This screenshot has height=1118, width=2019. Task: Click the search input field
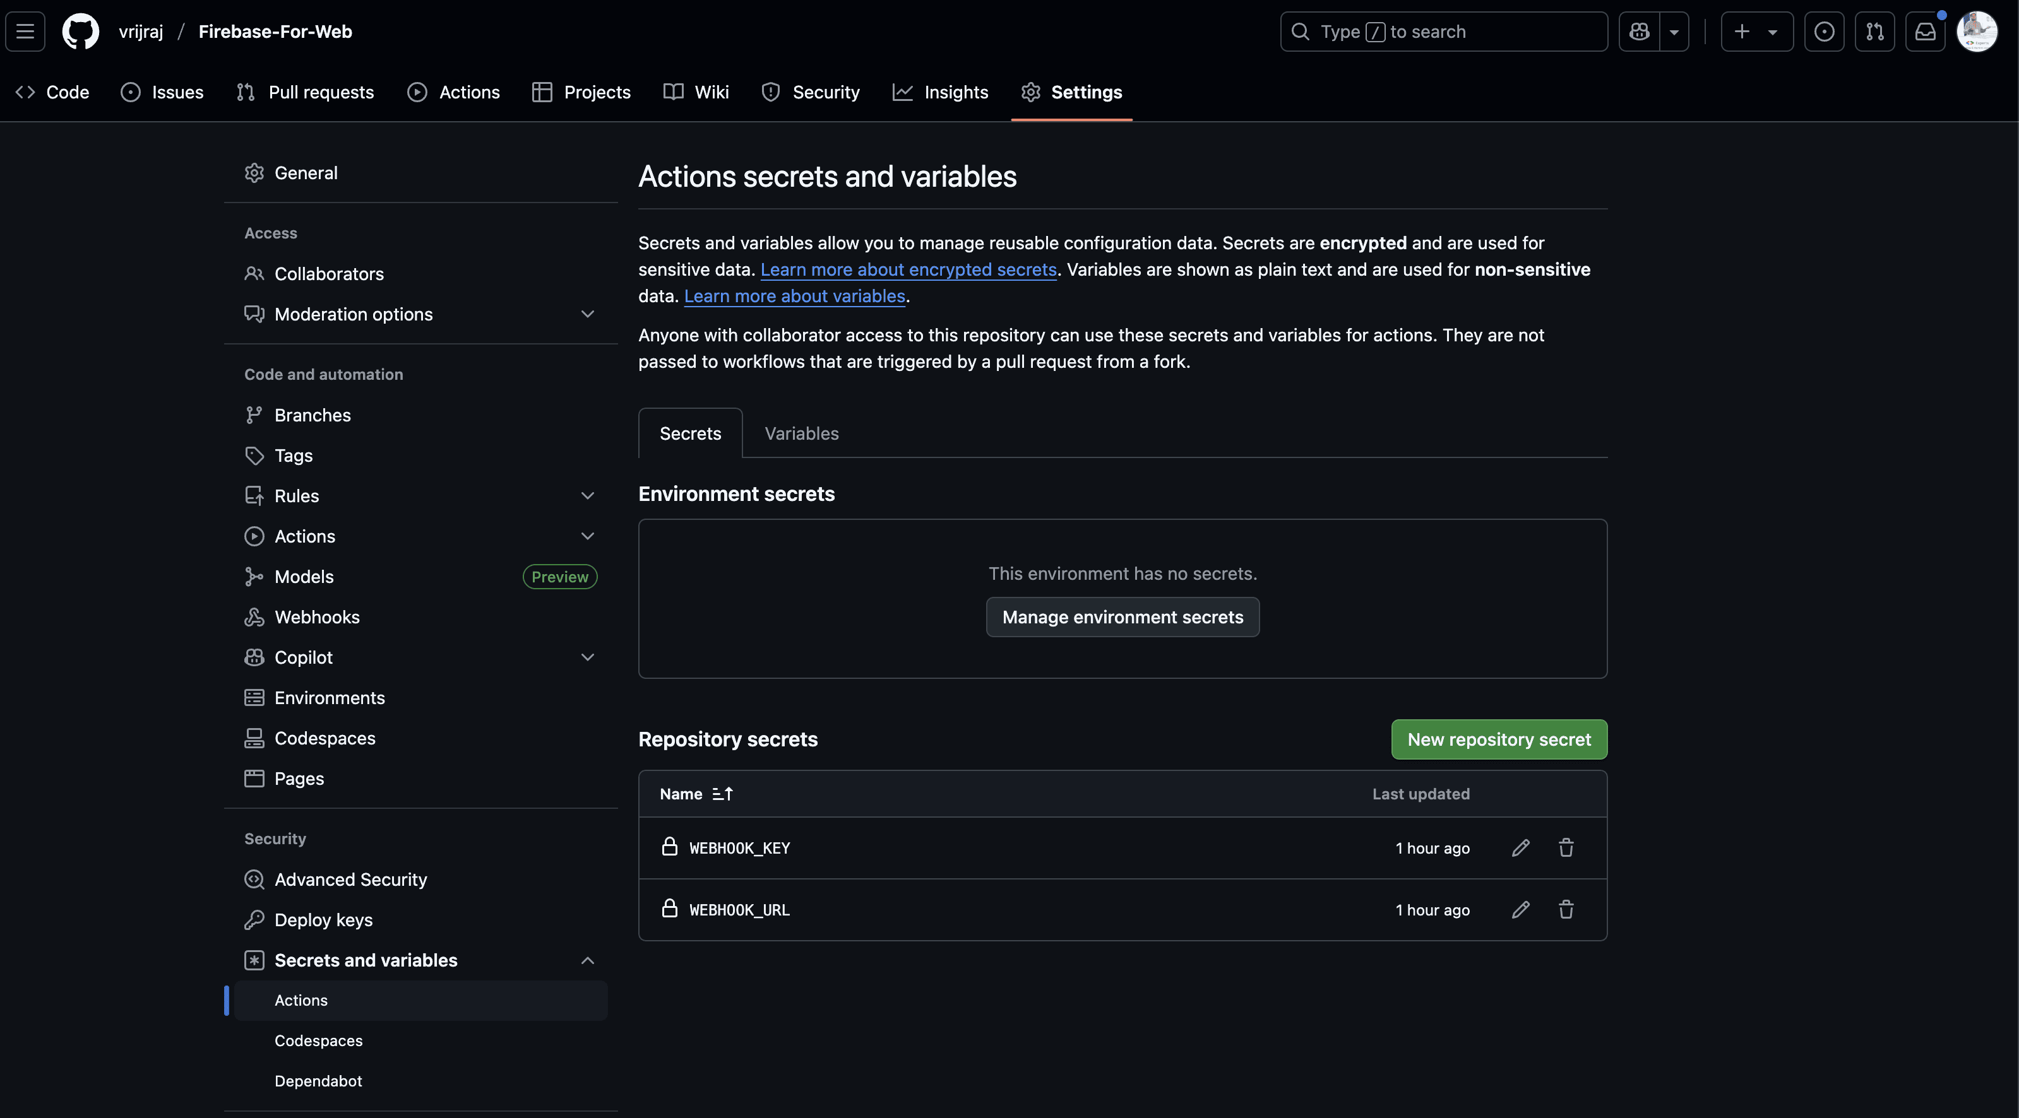coord(1444,32)
